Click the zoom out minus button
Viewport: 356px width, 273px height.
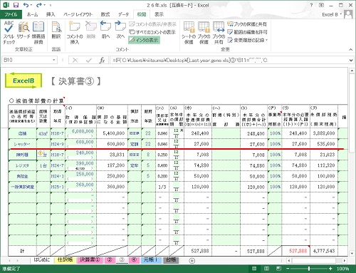coord(288,269)
